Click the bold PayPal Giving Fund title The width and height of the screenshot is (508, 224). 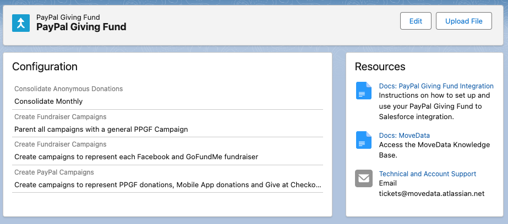pyautogui.click(x=81, y=26)
